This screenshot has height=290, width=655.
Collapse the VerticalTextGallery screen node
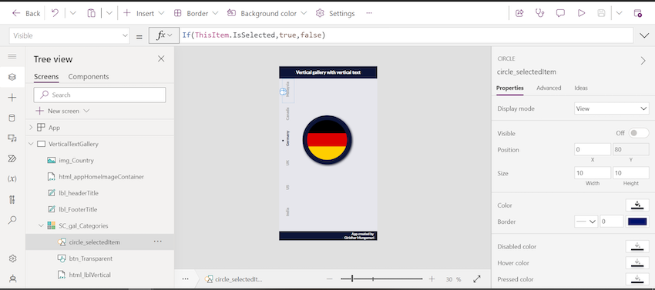(31, 144)
